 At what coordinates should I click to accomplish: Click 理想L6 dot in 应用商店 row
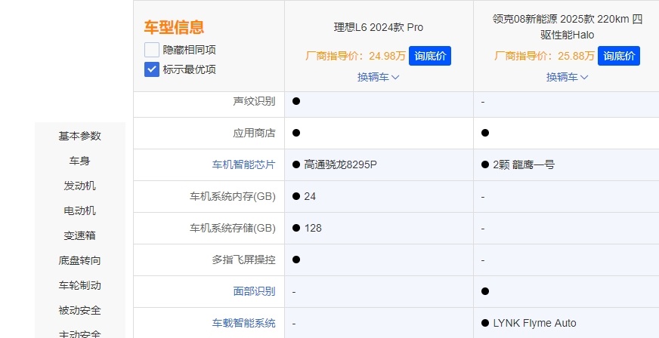click(x=296, y=133)
